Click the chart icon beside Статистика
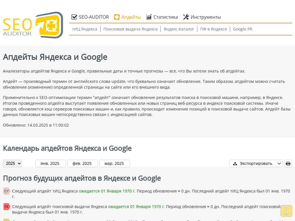This screenshot has width=295, height=221. coord(149,17)
